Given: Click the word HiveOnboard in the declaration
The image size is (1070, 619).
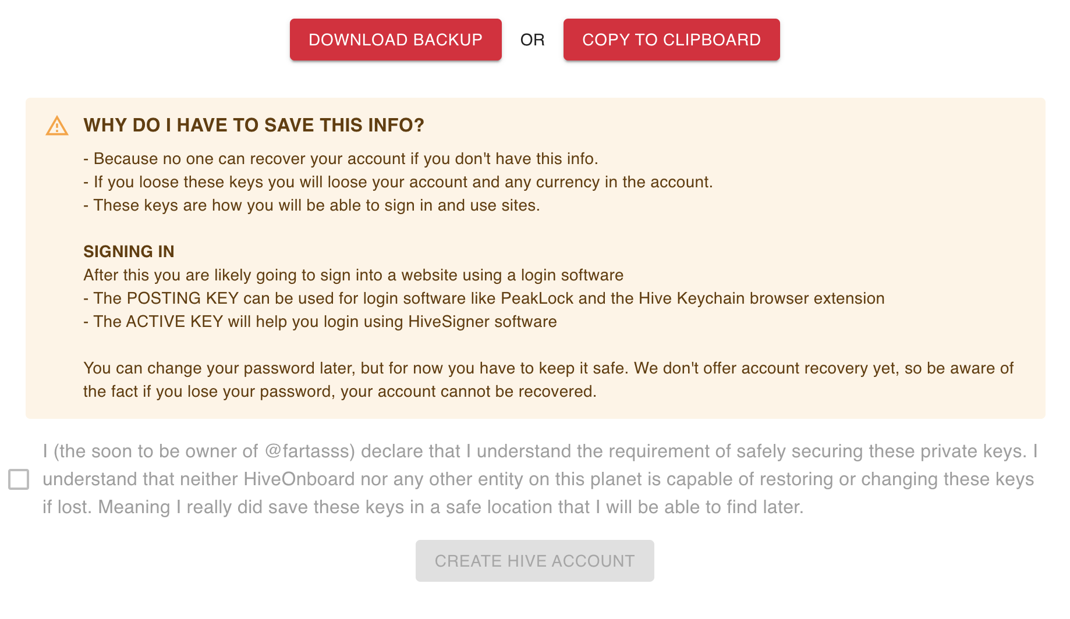Looking at the screenshot, I should pos(299,479).
